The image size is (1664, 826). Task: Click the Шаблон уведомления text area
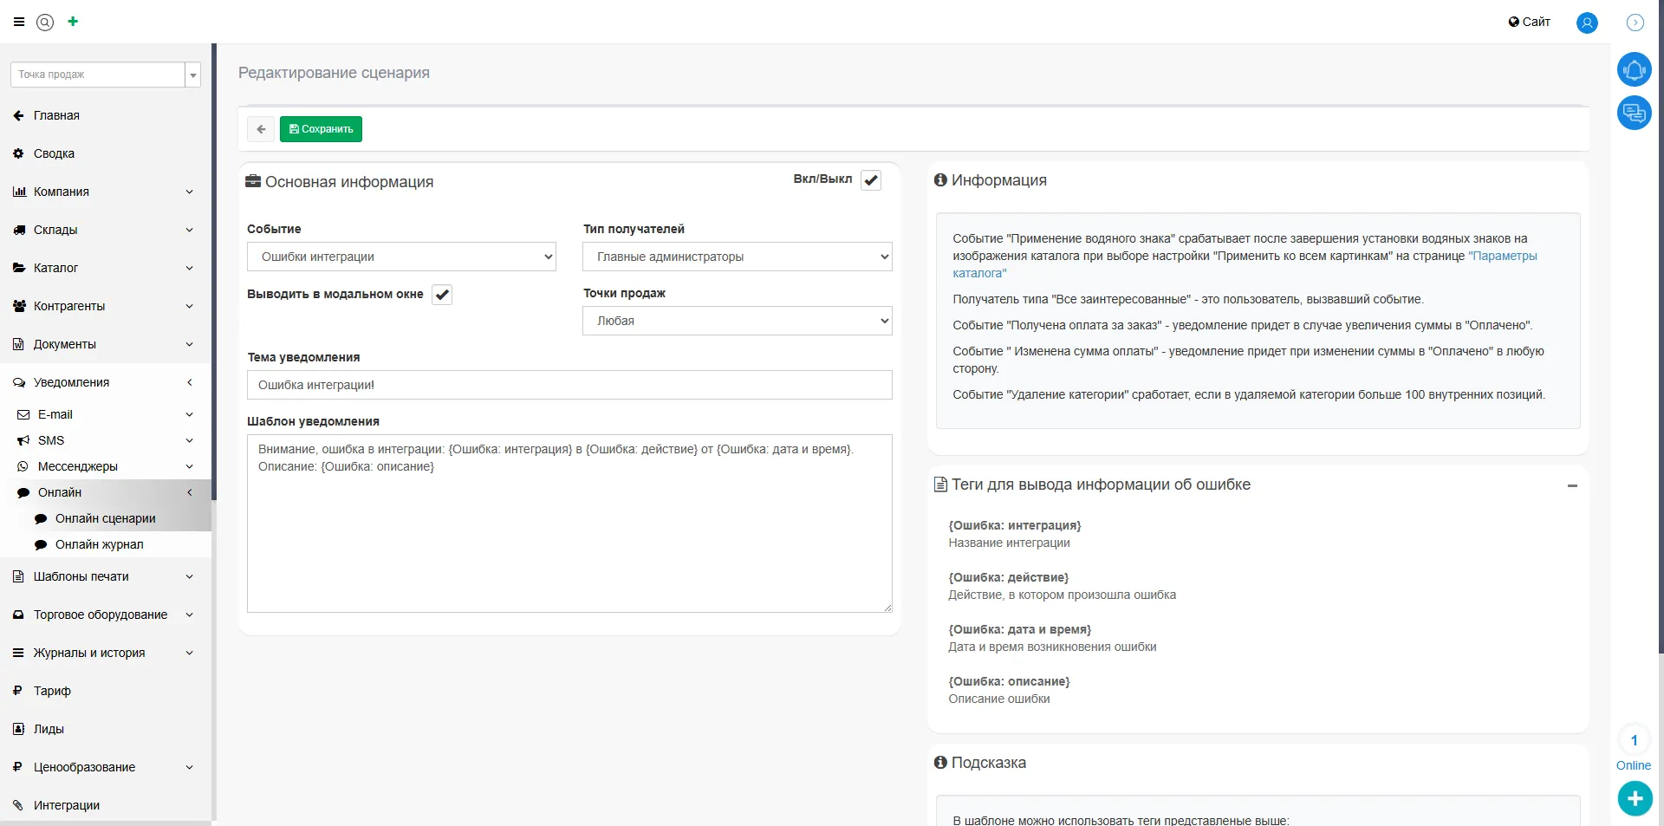[x=569, y=537]
